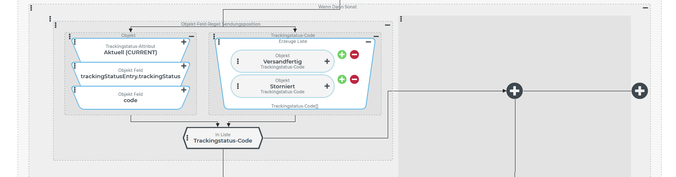Click plus on trackingStatusEntry.trackingStatus field

184,66
